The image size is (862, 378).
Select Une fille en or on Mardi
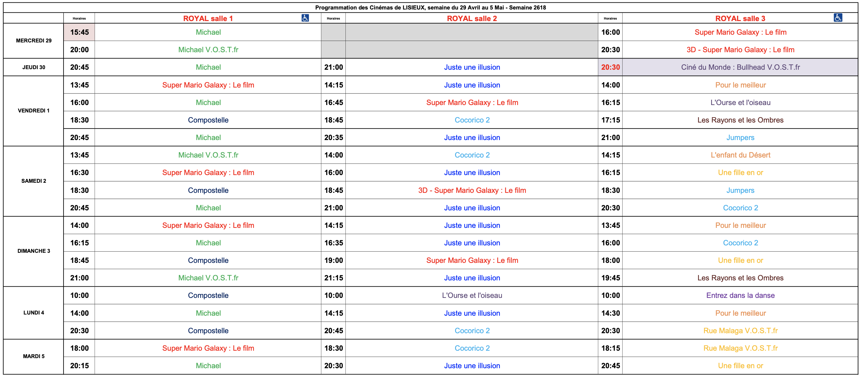click(740, 366)
